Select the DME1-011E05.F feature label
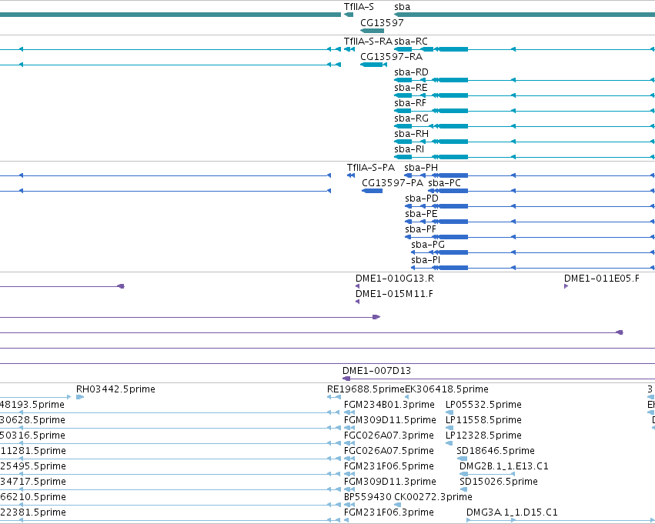This screenshot has height=524, width=655. tap(602, 279)
